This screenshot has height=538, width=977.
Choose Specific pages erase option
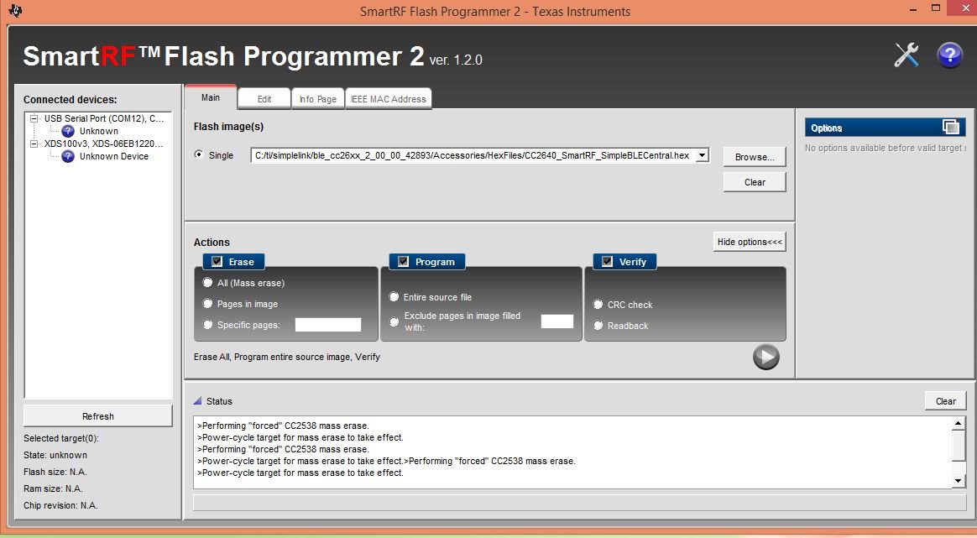click(207, 325)
